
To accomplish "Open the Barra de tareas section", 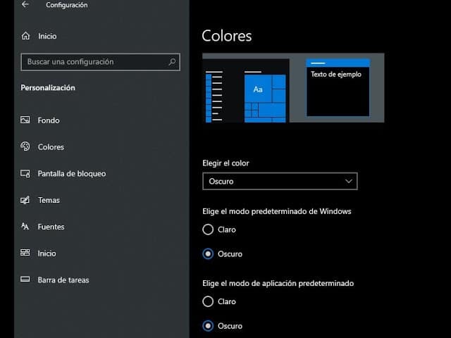I will click(63, 280).
